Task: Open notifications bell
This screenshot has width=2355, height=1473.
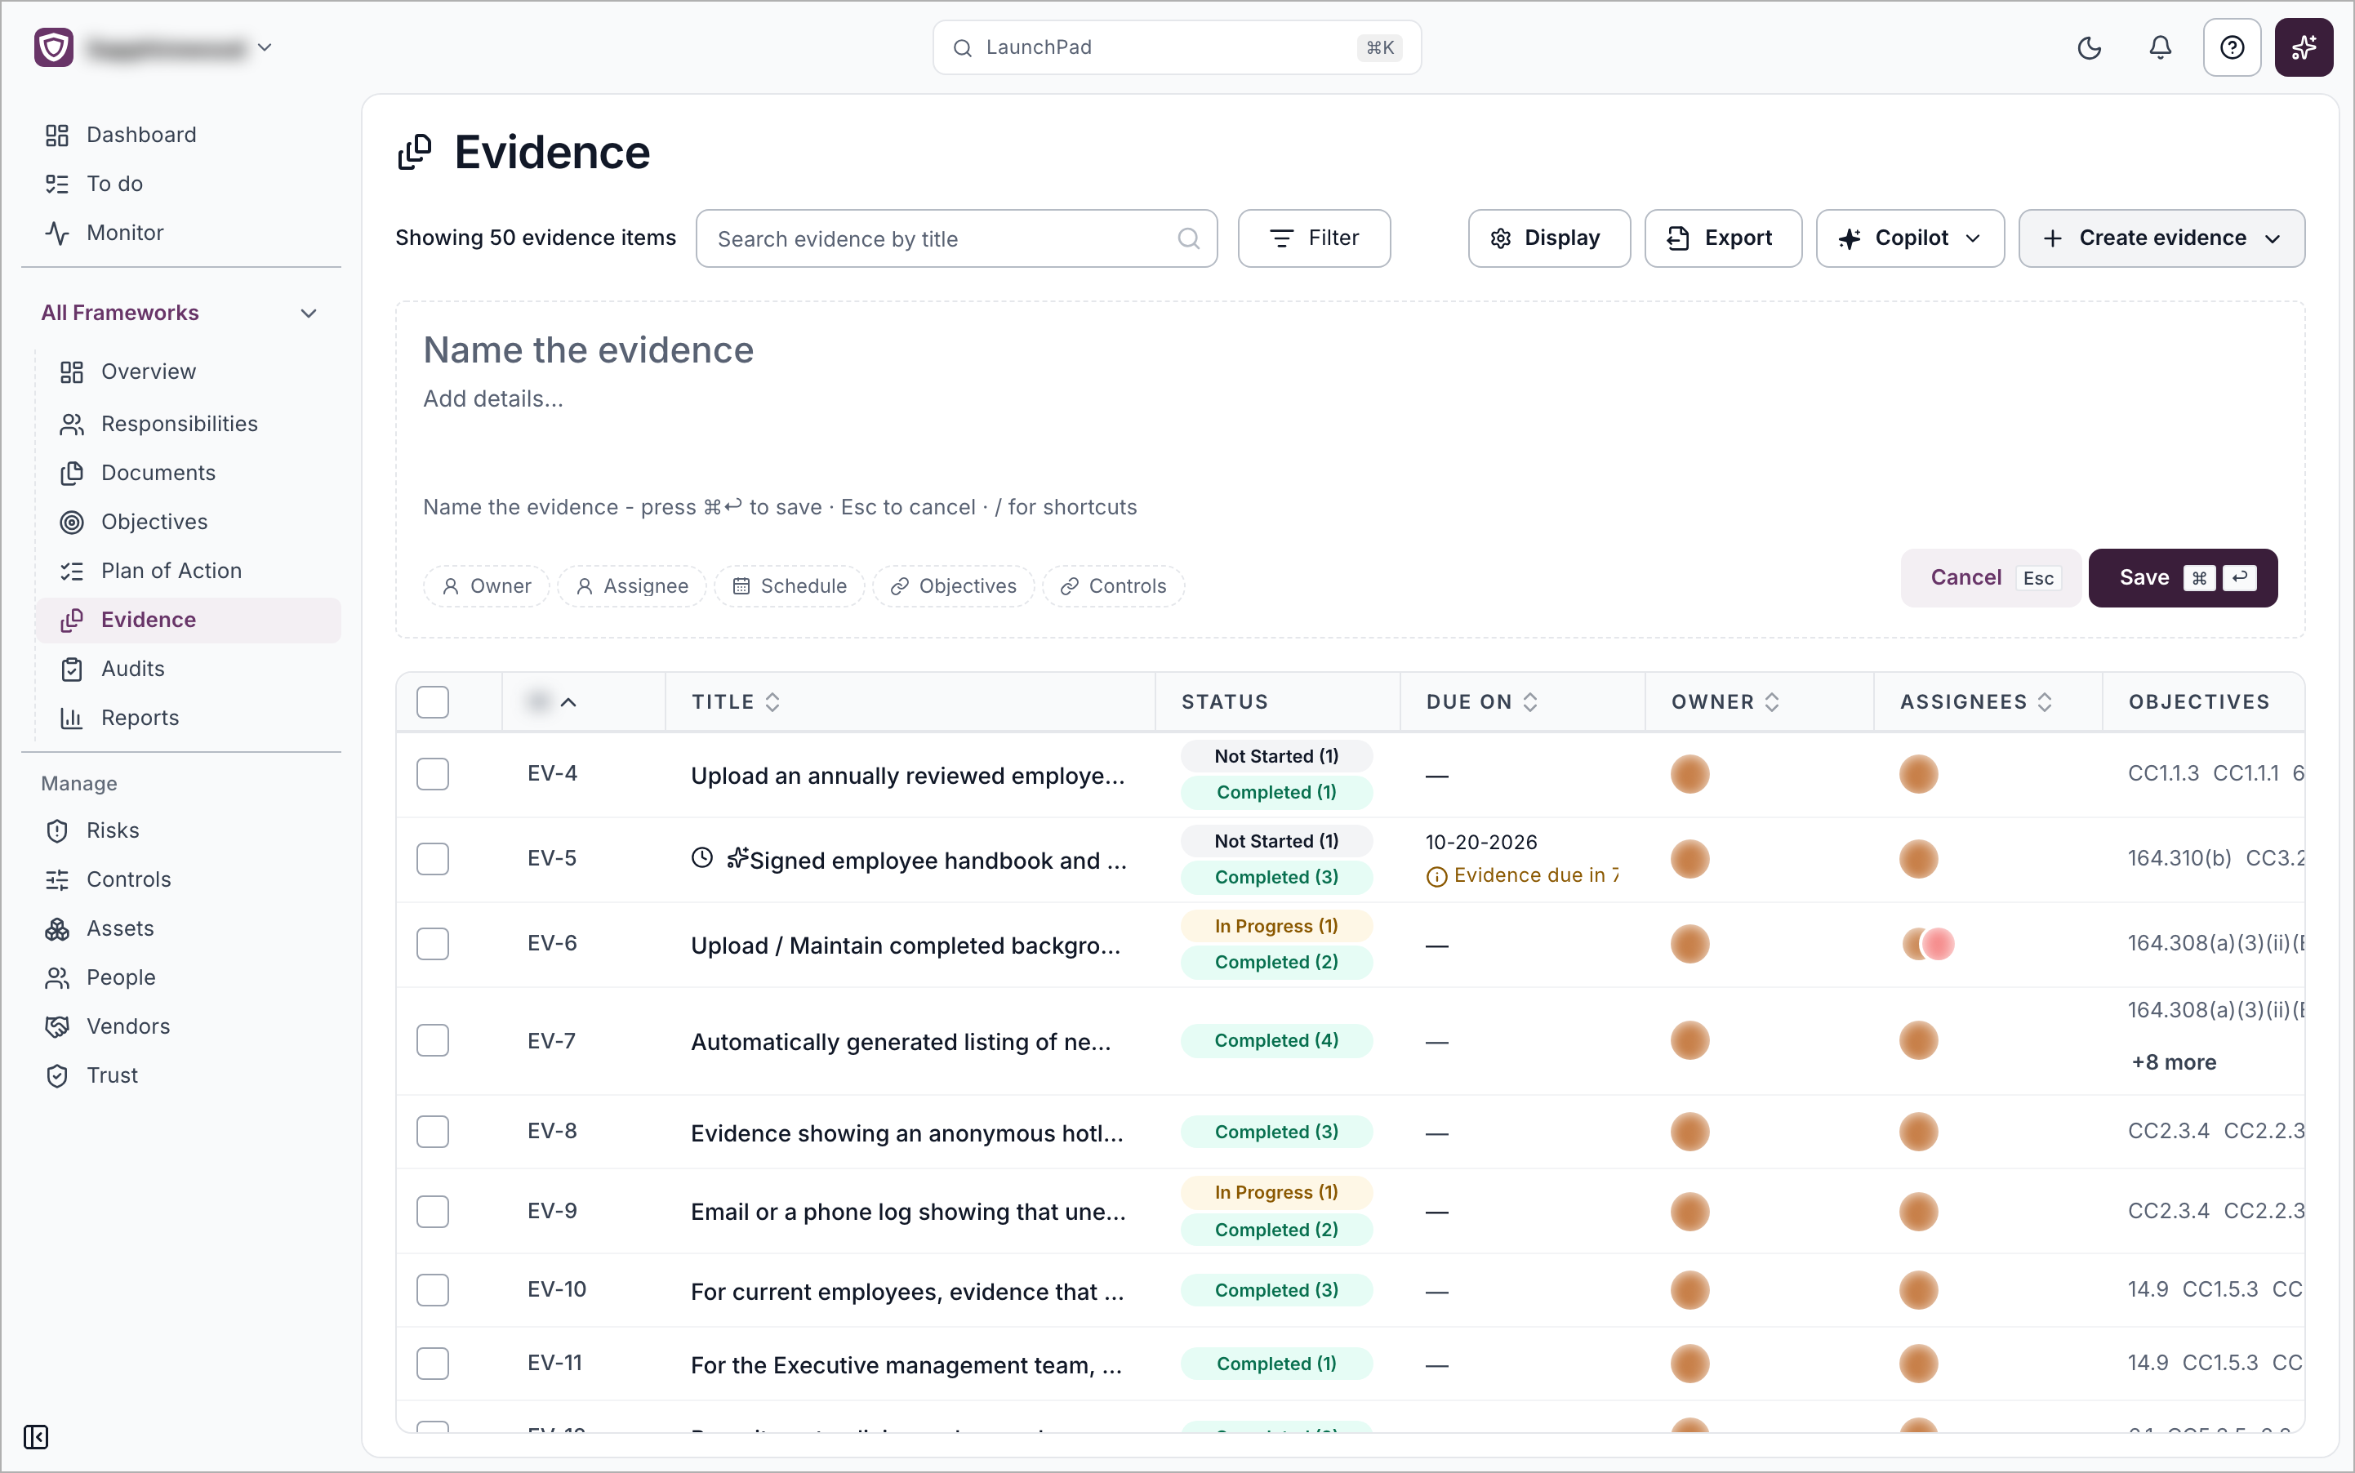Action: [2160, 47]
